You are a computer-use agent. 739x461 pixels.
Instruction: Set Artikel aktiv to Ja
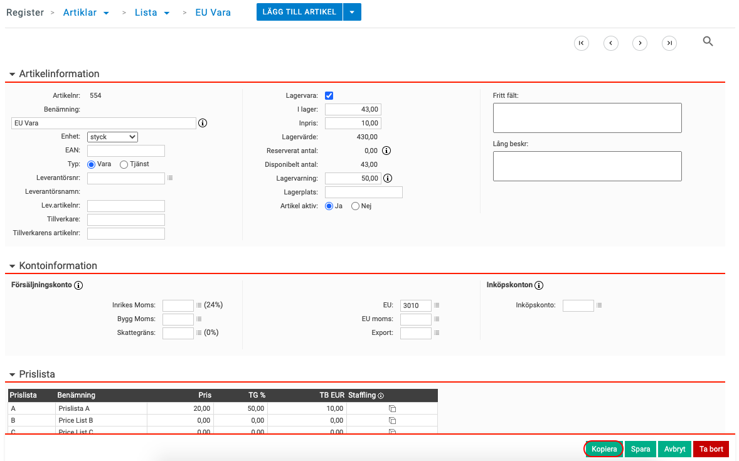329,206
